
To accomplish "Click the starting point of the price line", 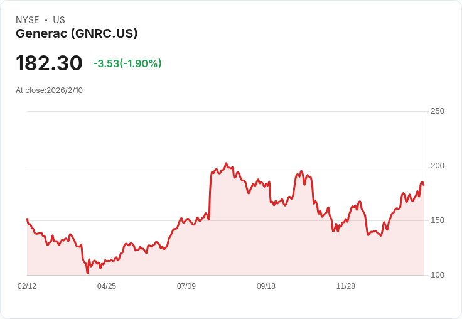I will [27, 219].
